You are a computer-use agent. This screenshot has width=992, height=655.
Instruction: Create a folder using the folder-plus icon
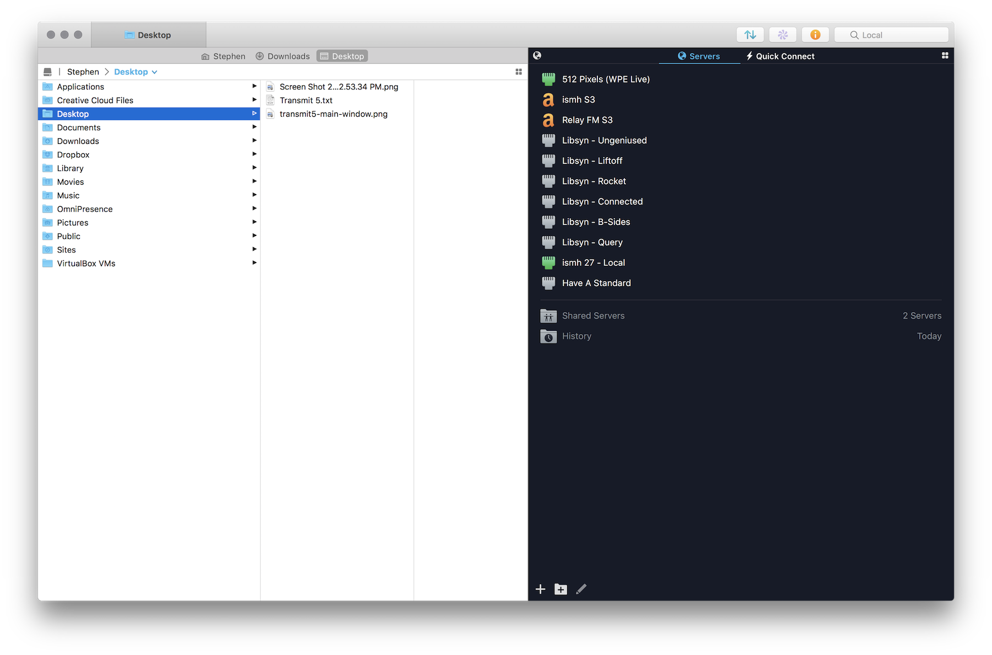[x=560, y=589]
